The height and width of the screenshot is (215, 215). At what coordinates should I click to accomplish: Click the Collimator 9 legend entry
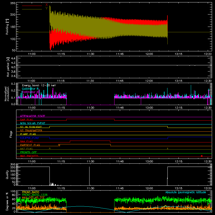[x=30, y=92]
